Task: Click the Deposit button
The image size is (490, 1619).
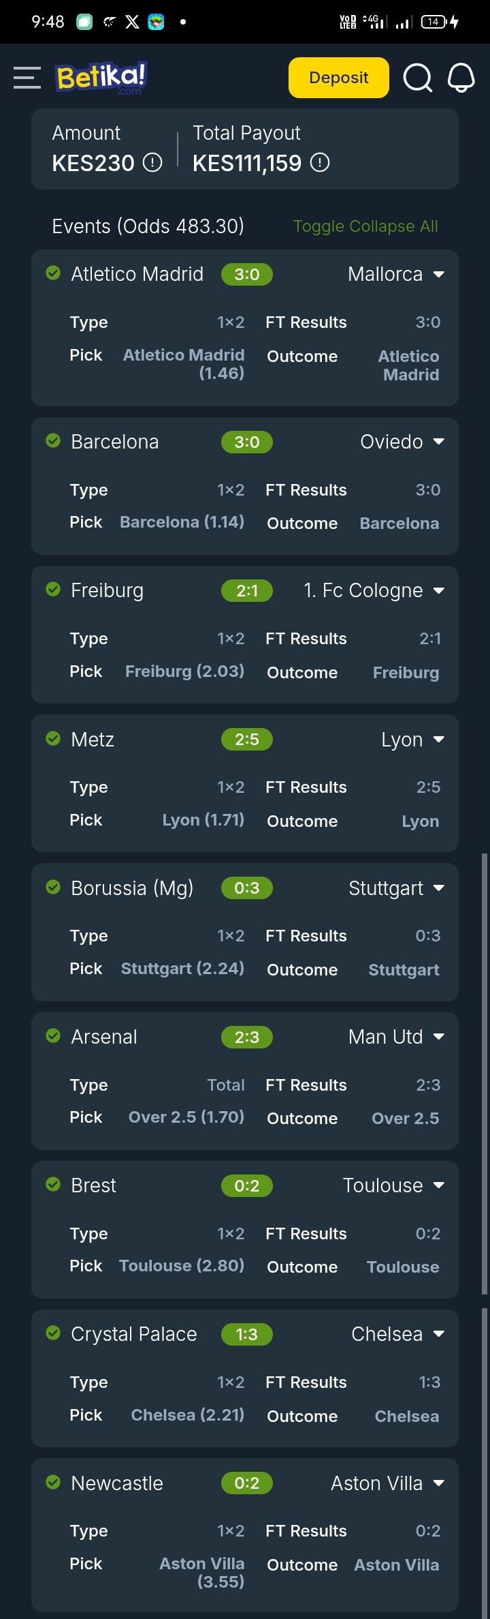Action: click(338, 78)
